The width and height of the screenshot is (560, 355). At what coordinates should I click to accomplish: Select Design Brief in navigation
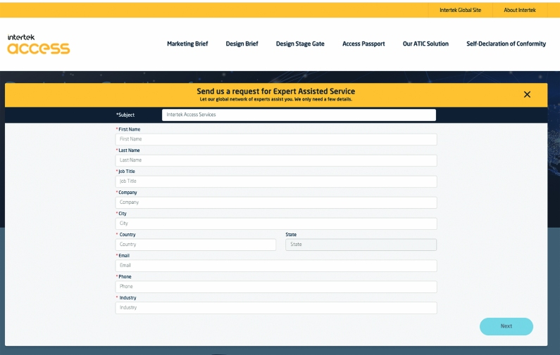[242, 44]
